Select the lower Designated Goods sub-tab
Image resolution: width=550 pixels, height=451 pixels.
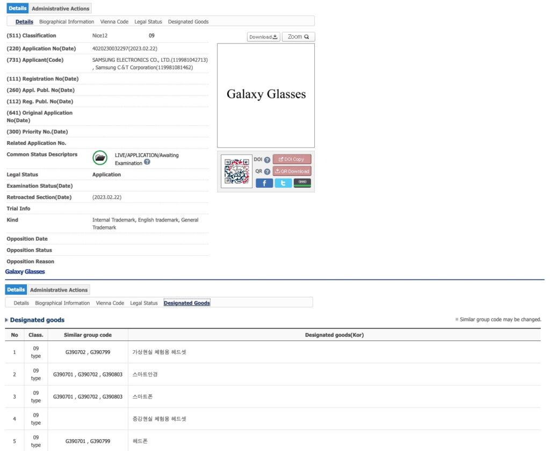coord(187,303)
